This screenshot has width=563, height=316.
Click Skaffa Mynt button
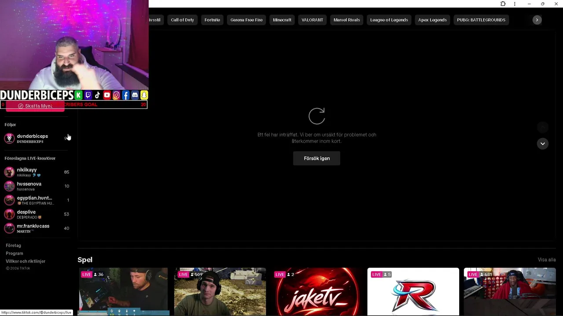click(35, 106)
